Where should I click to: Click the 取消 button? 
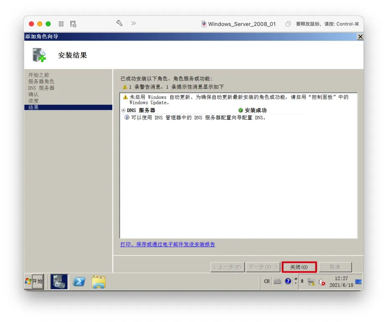pyautogui.click(x=335, y=267)
